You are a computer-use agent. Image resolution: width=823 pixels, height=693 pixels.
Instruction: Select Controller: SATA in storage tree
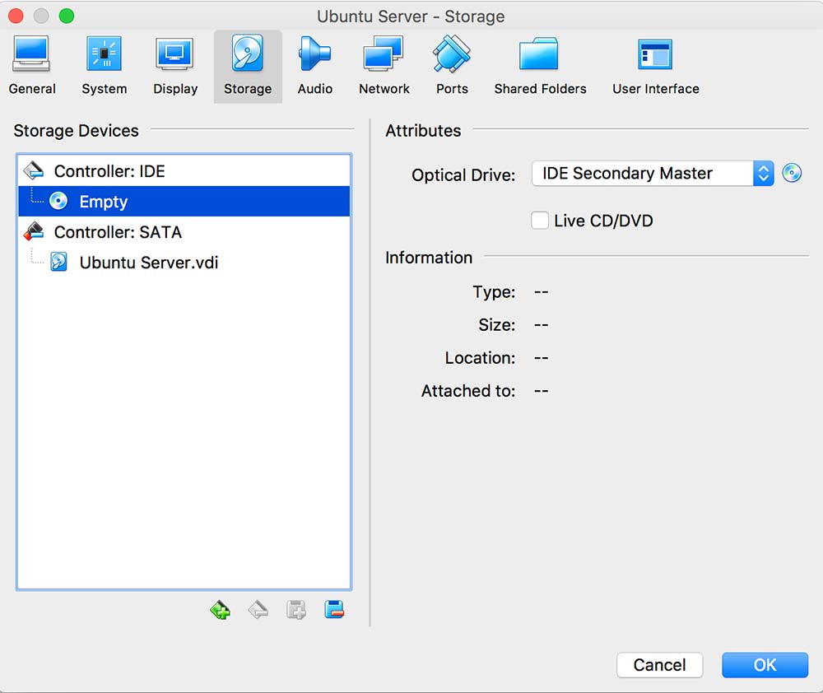pos(117,232)
